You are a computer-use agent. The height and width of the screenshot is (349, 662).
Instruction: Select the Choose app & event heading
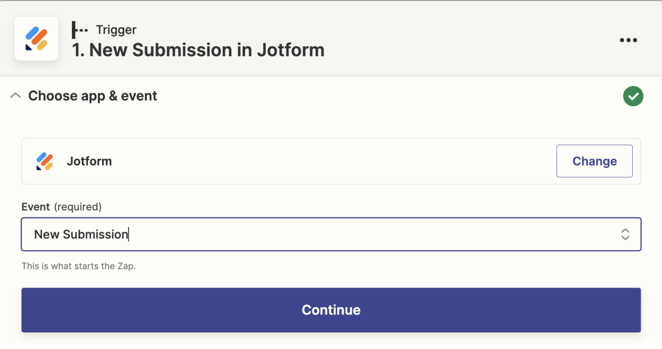(x=93, y=96)
